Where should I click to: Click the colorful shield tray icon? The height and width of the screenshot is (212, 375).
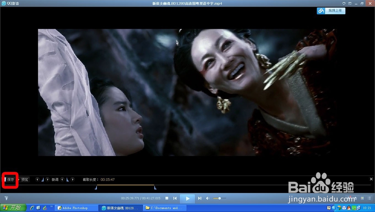click(339, 208)
